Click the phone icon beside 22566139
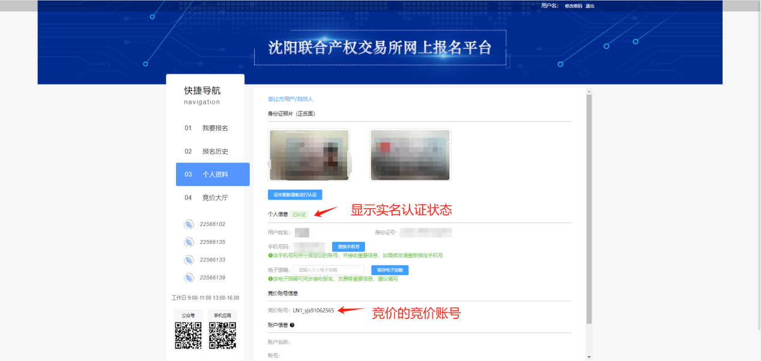 189,278
